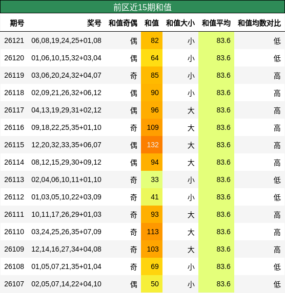Select period number 26108
Viewport: 285px width, 293px height.
(14, 266)
